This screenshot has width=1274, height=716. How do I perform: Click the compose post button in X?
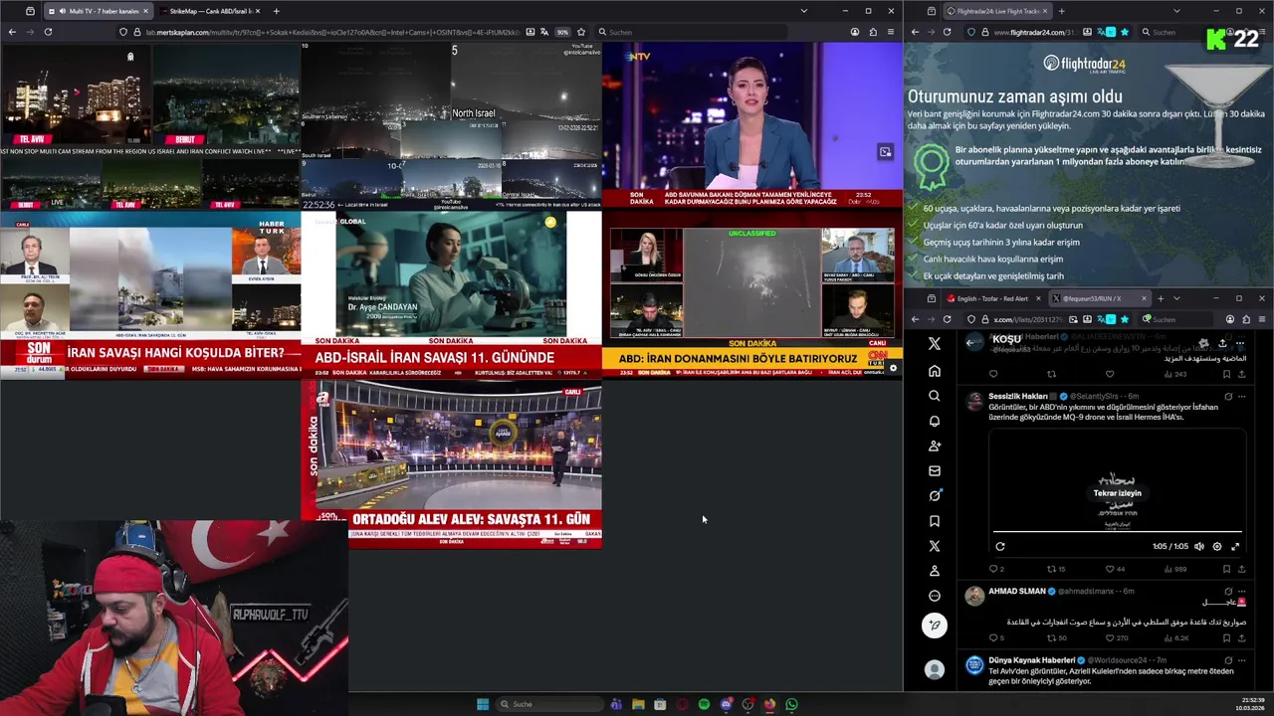click(x=934, y=626)
